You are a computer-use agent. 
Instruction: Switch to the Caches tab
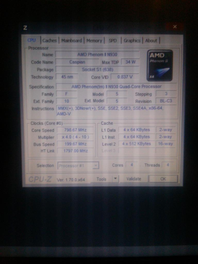coord(49,40)
